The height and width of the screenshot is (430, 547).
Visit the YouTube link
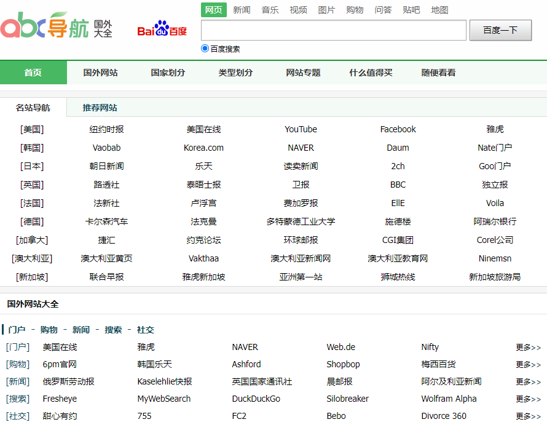tap(301, 129)
